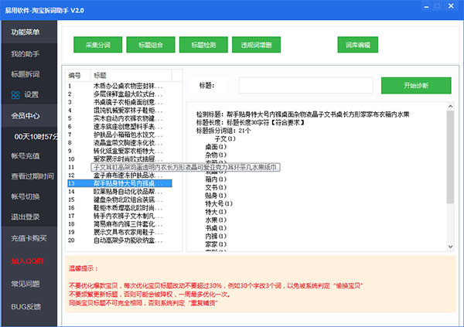This screenshot has width=464, height=327.
Task: Click the 文书(1) word entry
Action: click(x=216, y=187)
